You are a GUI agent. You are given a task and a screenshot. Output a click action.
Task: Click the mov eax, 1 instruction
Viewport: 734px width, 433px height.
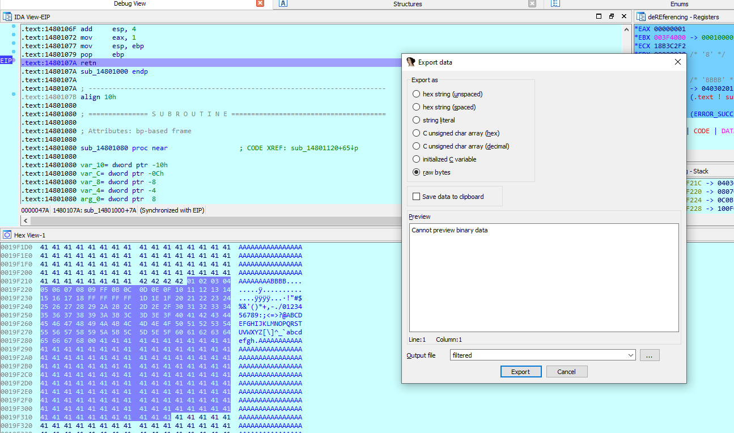click(107, 37)
